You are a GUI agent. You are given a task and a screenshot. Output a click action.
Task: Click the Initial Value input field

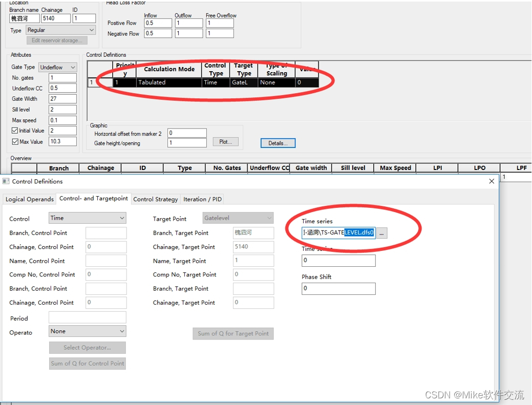pyautogui.click(x=63, y=131)
